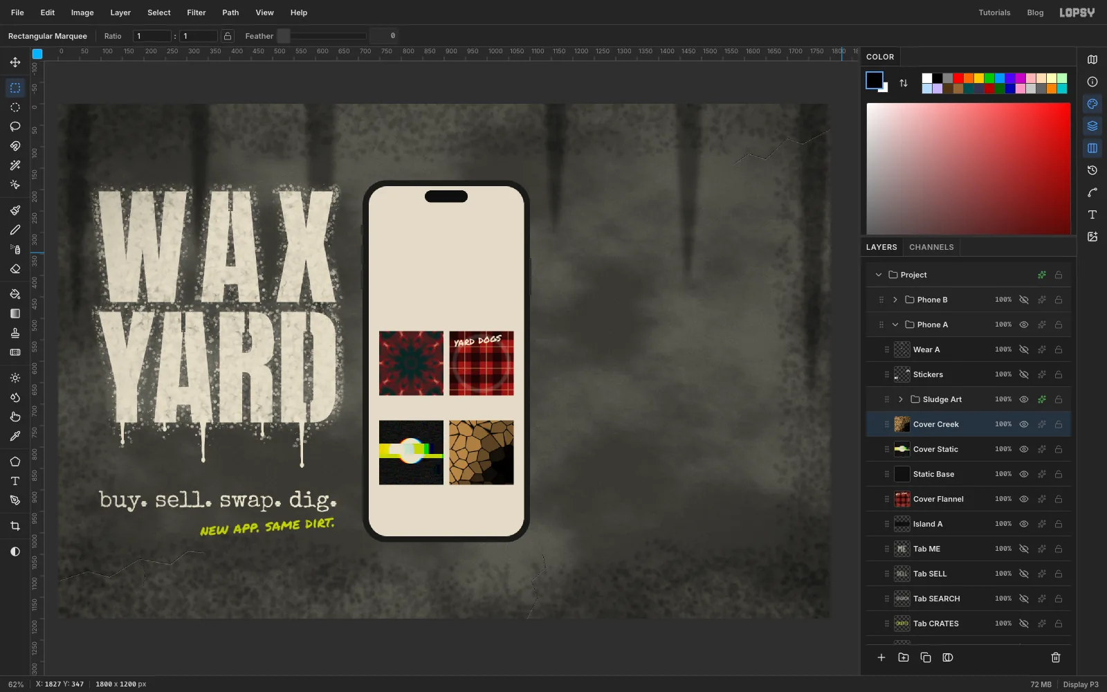Hide the Cover Creek layer
1107x692 pixels.
[1024, 424]
